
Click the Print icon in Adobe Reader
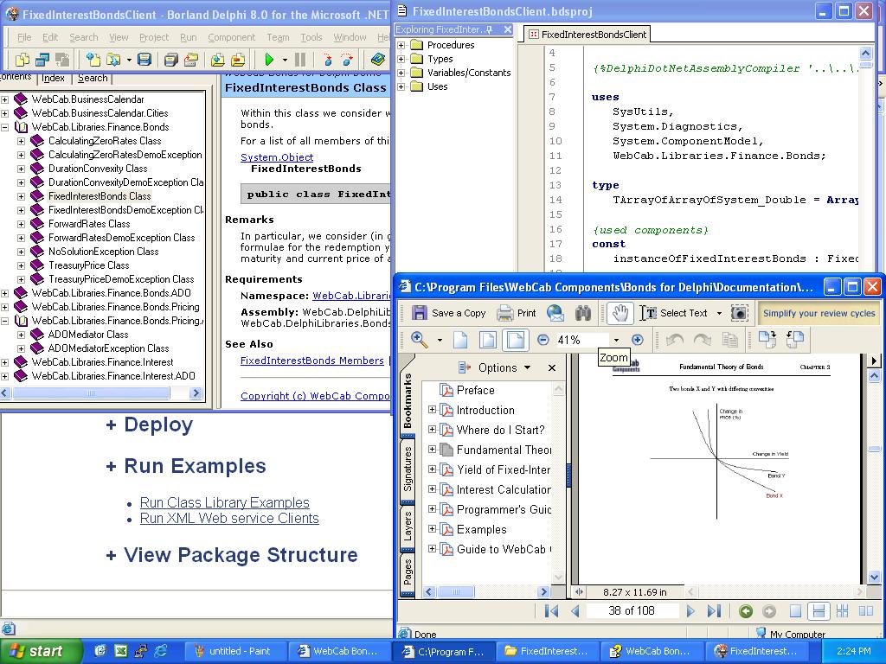(x=504, y=313)
